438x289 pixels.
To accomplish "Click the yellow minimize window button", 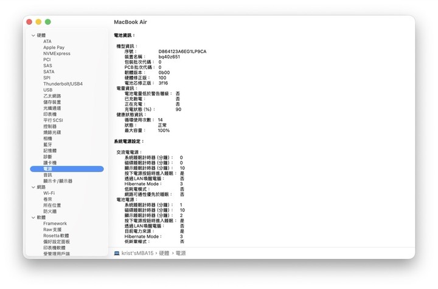I will tap(38, 22).
